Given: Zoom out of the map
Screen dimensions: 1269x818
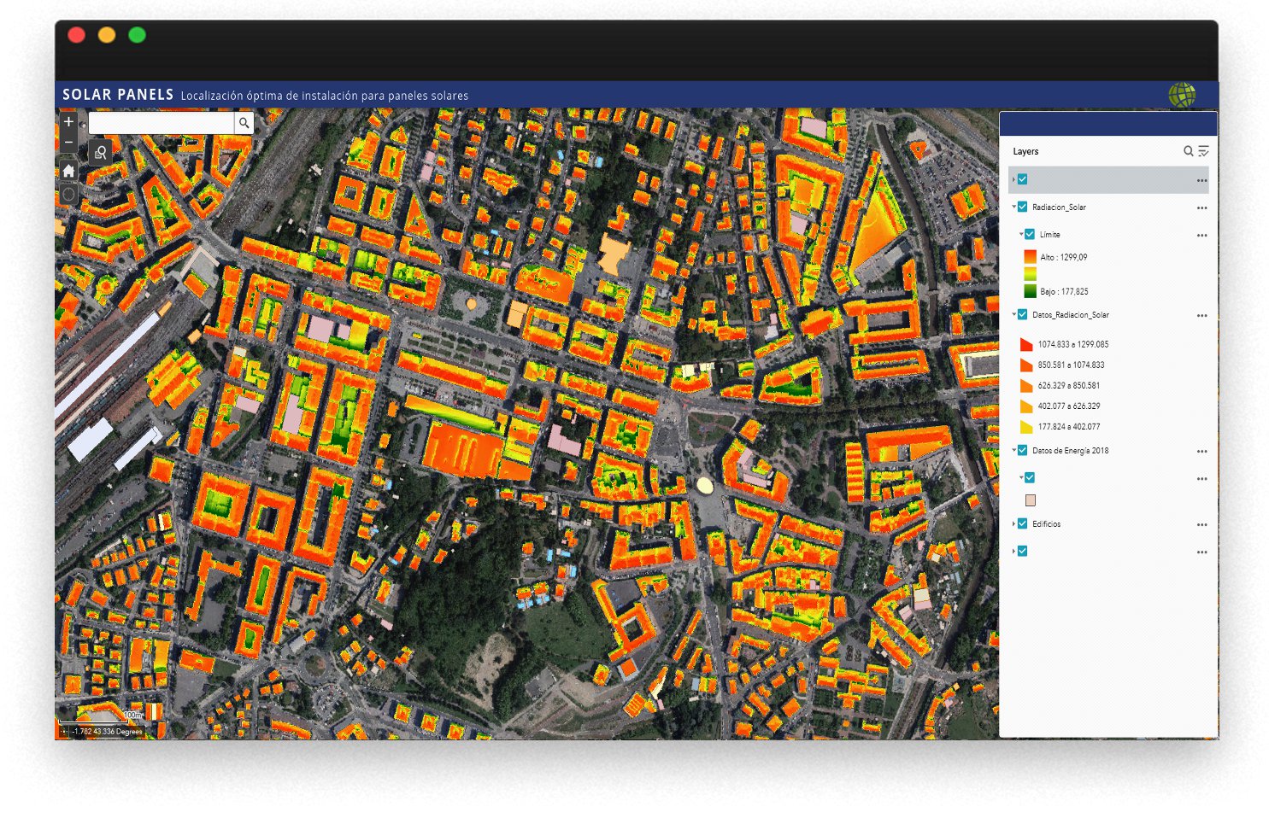Looking at the screenshot, I should (69, 142).
